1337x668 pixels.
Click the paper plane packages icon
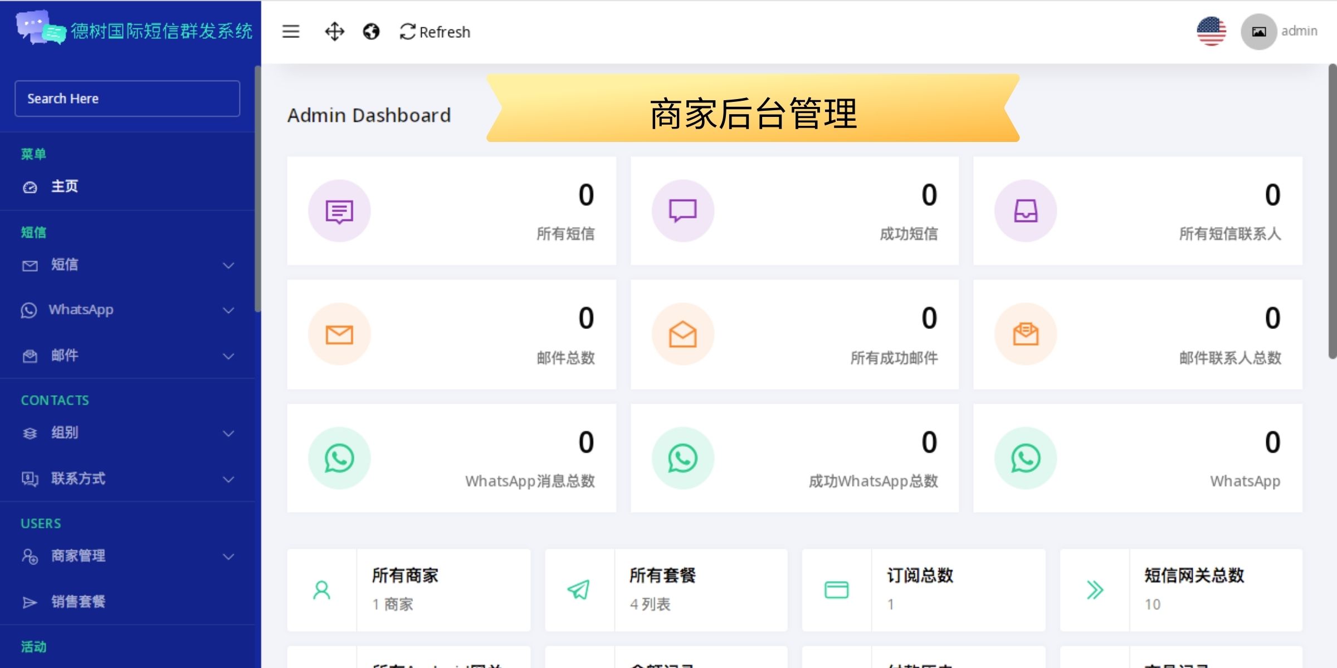(x=579, y=590)
